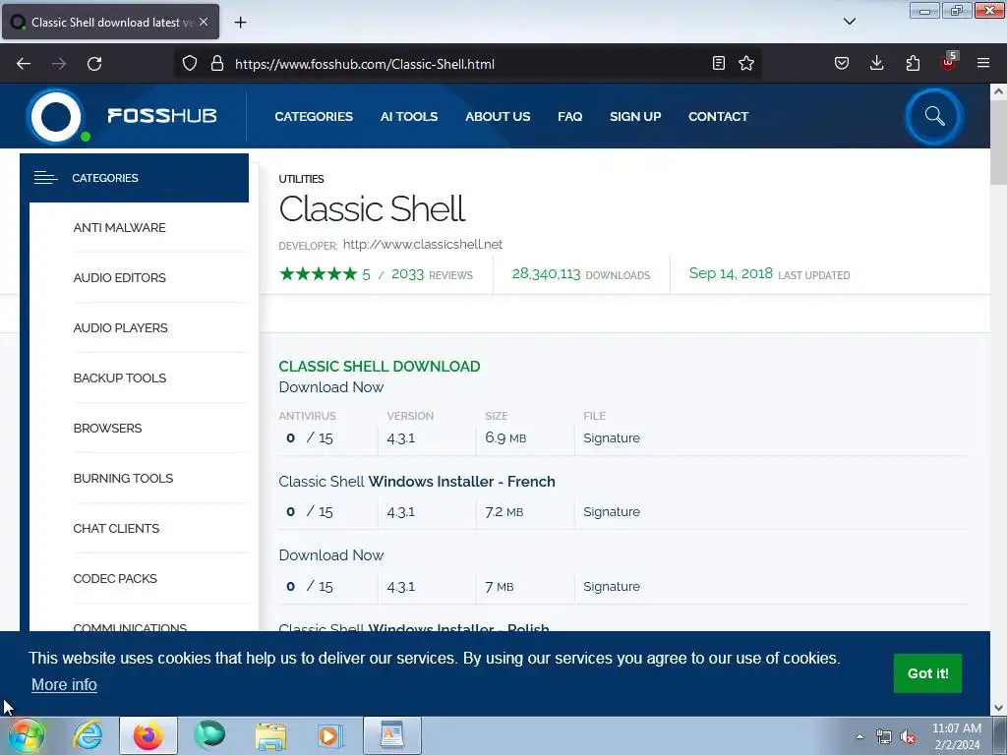Open the Firefox downloads panel
1007x755 pixels.
pos(876,63)
